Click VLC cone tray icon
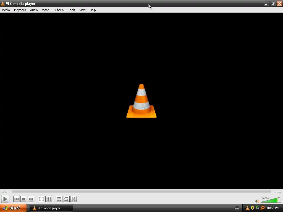The width and height of the screenshot is (283, 212). tap(247, 208)
